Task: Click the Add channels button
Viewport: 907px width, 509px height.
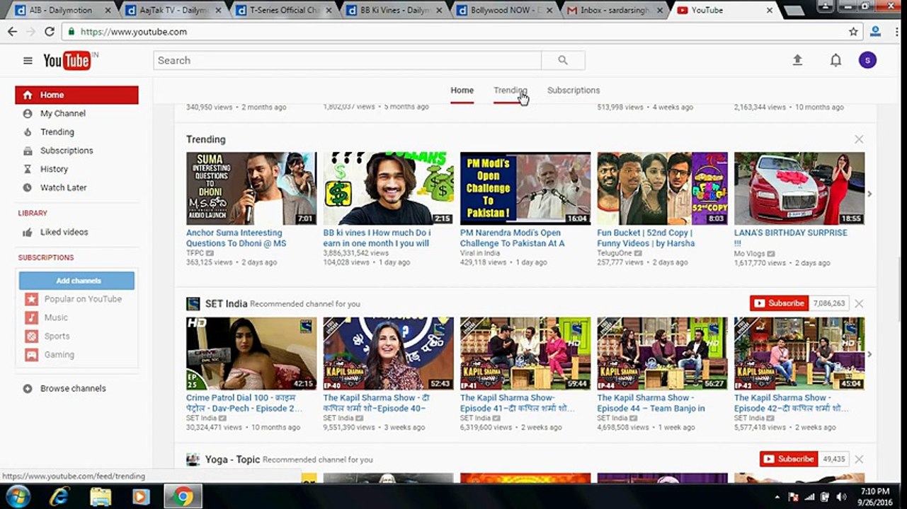Action: click(76, 281)
